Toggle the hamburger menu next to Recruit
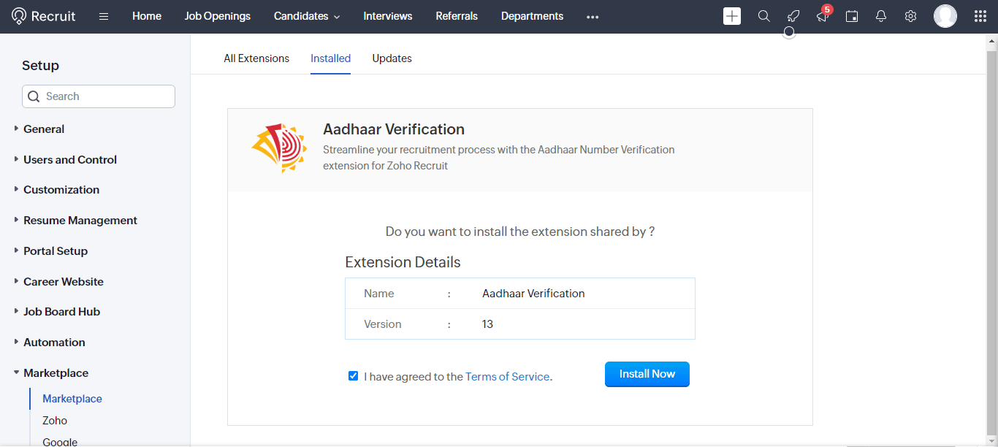 [104, 16]
